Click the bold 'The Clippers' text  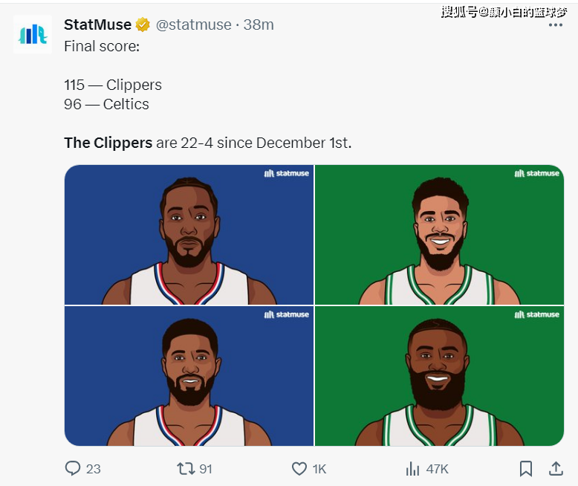pyautogui.click(x=108, y=143)
